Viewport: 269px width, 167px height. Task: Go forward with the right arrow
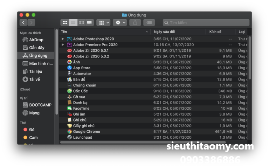[x=31, y=22]
